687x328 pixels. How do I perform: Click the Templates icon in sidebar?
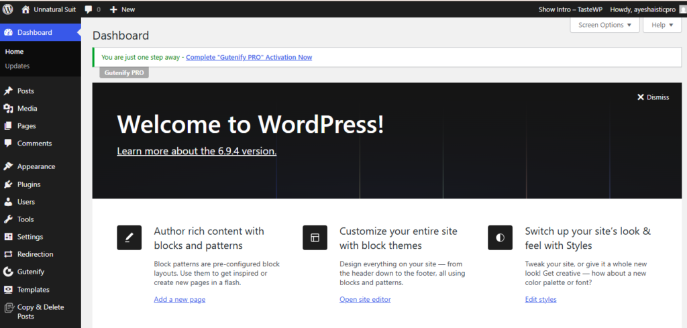pos(8,290)
